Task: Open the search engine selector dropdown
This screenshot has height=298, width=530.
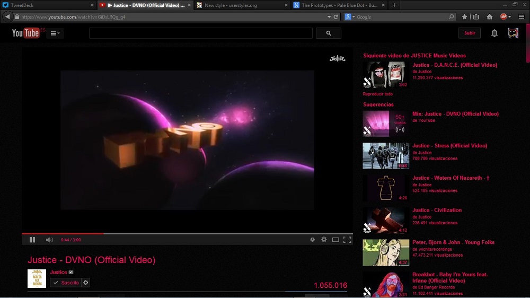Action: [350, 16]
